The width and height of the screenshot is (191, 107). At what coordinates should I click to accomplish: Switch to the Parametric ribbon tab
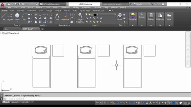(32, 11)
